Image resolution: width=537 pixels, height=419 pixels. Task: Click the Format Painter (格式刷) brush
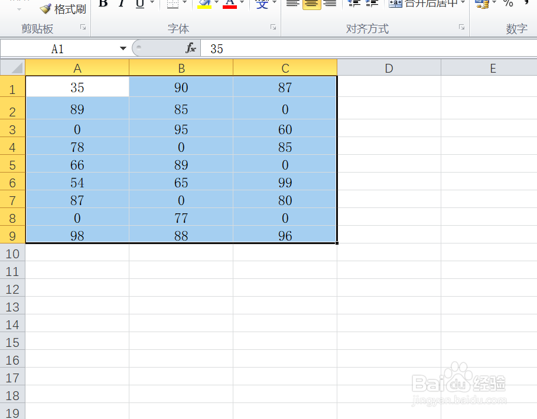pos(63,8)
